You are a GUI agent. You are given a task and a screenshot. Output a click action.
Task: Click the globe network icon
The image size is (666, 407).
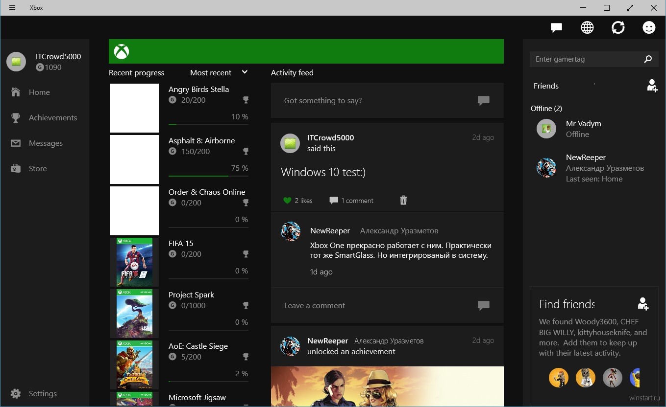[x=587, y=28]
